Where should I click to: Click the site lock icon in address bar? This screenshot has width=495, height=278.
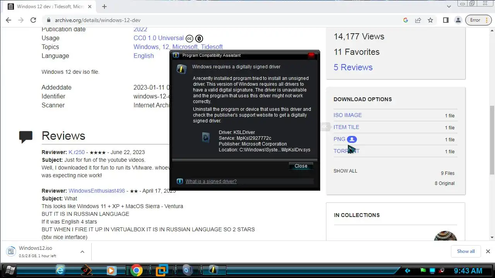pyautogui.click(x=49, y=20)
